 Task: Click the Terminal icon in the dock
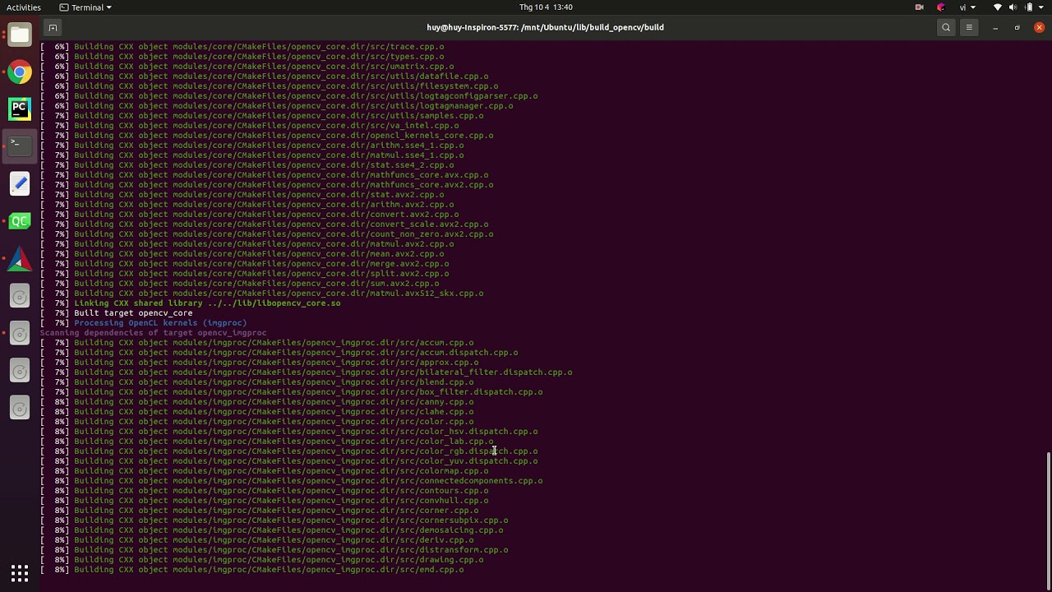pyautogui.click(x=20, y=146)
